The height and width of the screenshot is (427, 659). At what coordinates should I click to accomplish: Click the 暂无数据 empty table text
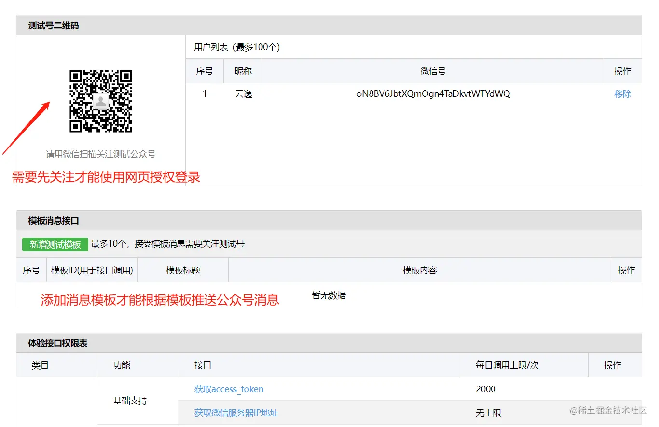pyautogui.click(x=329, y=295)
